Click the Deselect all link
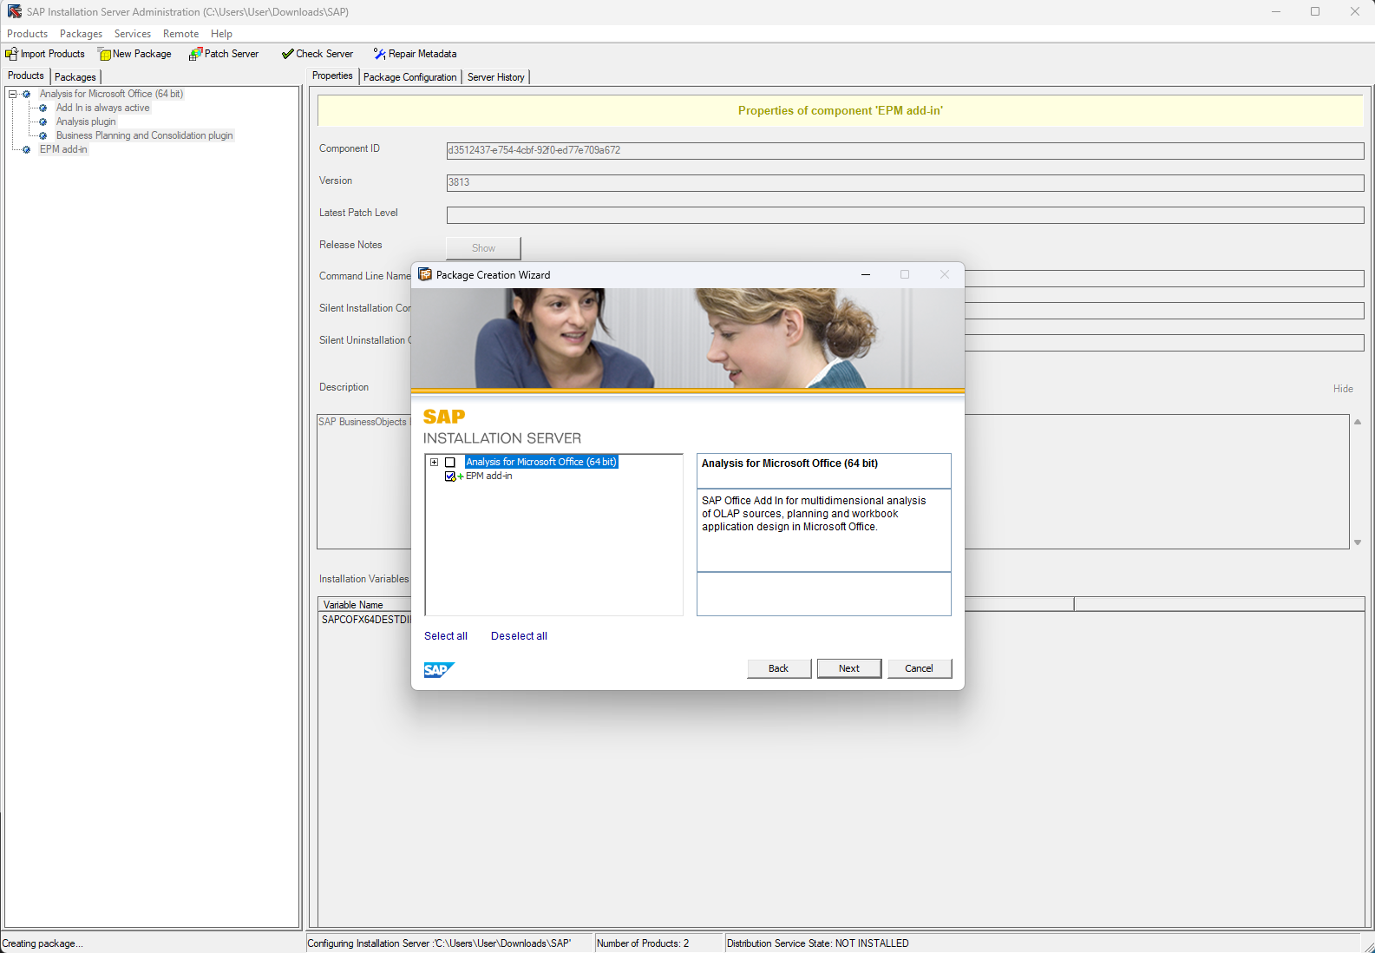The width and height of the screenshot is (1375, 953). click(x=519, y=636)
